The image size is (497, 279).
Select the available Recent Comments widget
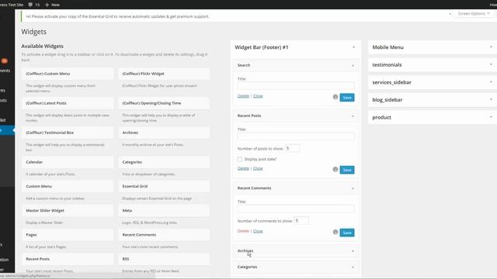[164, 235]
